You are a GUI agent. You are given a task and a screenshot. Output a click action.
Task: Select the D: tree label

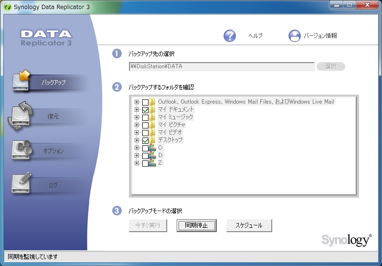tap(160, 155)
